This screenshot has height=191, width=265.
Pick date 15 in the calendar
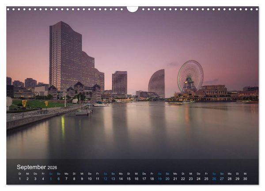click(x=129, y=179)
